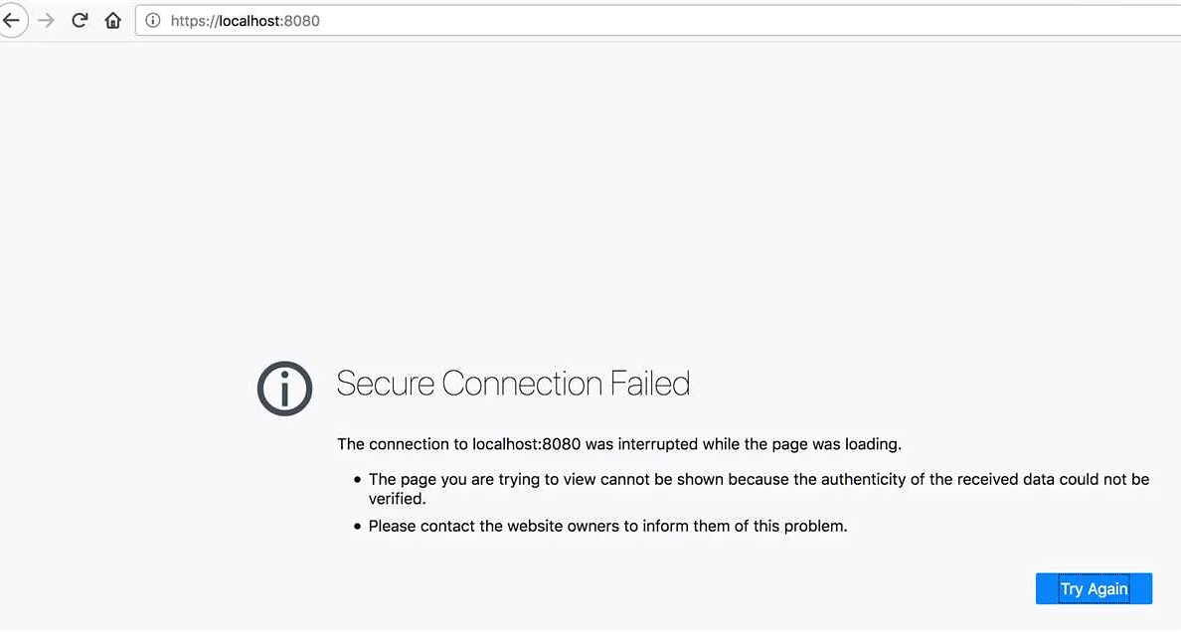
Task: Click the home icon left of the address bar
Action: [112, 20]
